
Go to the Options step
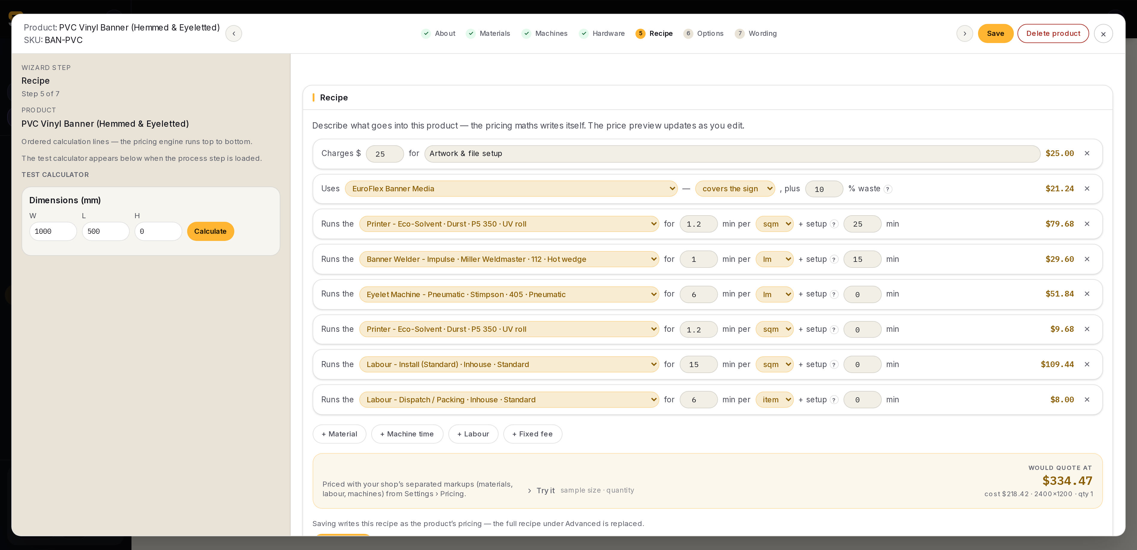click(704, 33)
